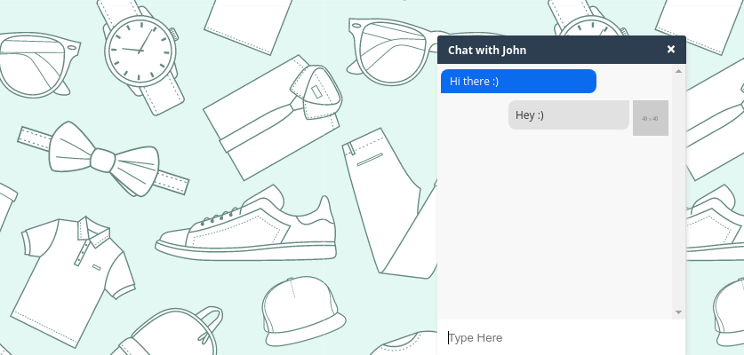Viewport: 744px width, 355px height.
Task: Click the bow tie illustration
Action: 103,160
